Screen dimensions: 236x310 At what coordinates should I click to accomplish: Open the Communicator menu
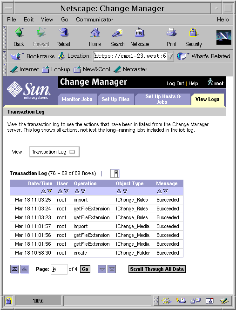(94, 20)
